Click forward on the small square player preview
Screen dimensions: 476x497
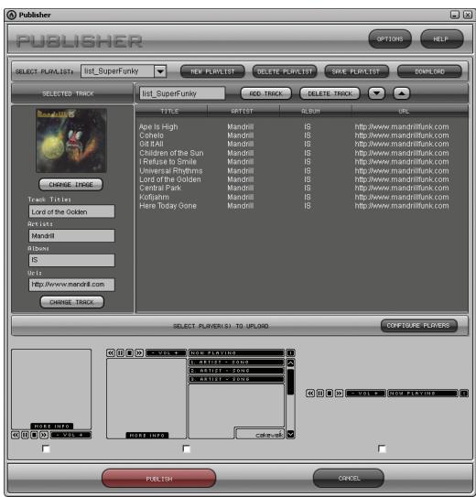coord(44,435)
